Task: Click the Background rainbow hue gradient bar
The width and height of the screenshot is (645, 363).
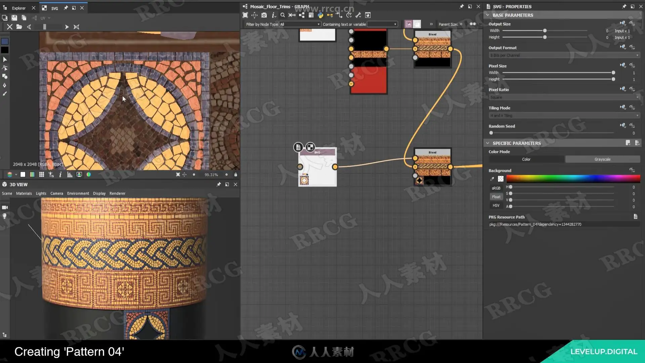Action: [573, 179]
